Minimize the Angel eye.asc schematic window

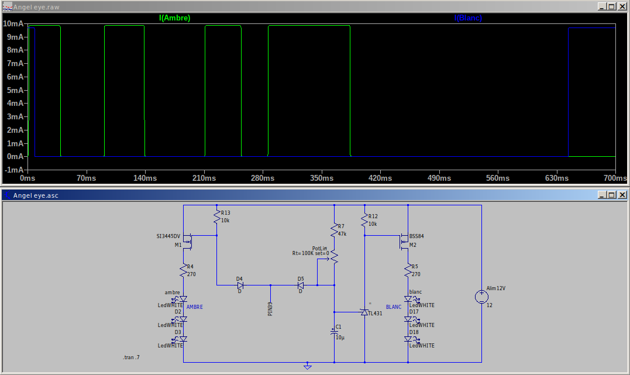(x=601, y=195)
